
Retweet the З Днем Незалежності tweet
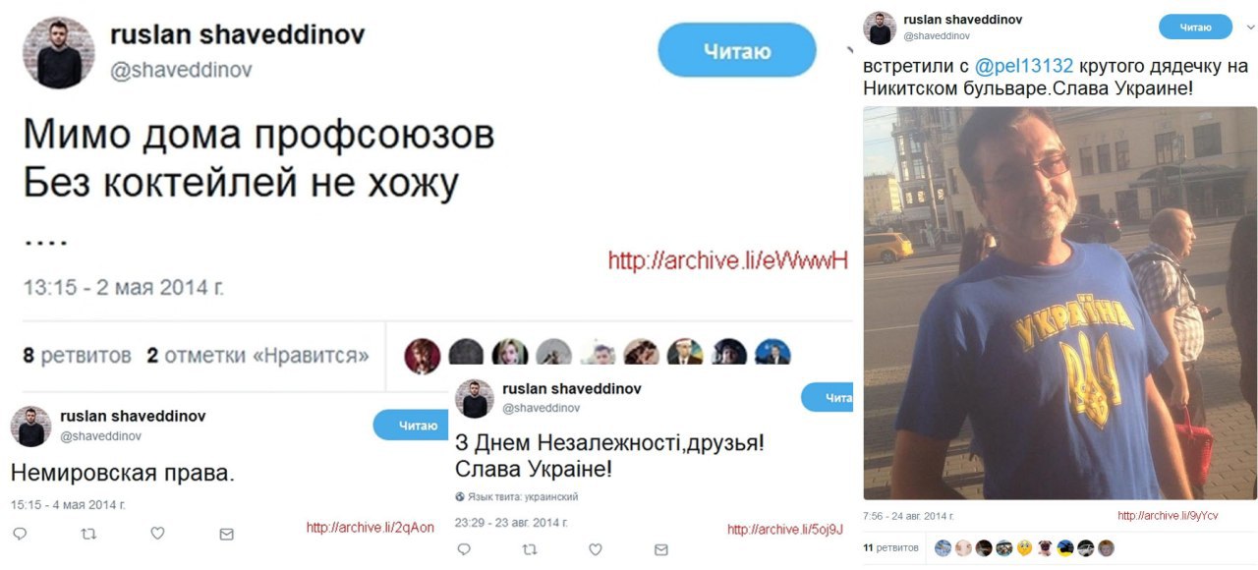[x=531, y=549]
